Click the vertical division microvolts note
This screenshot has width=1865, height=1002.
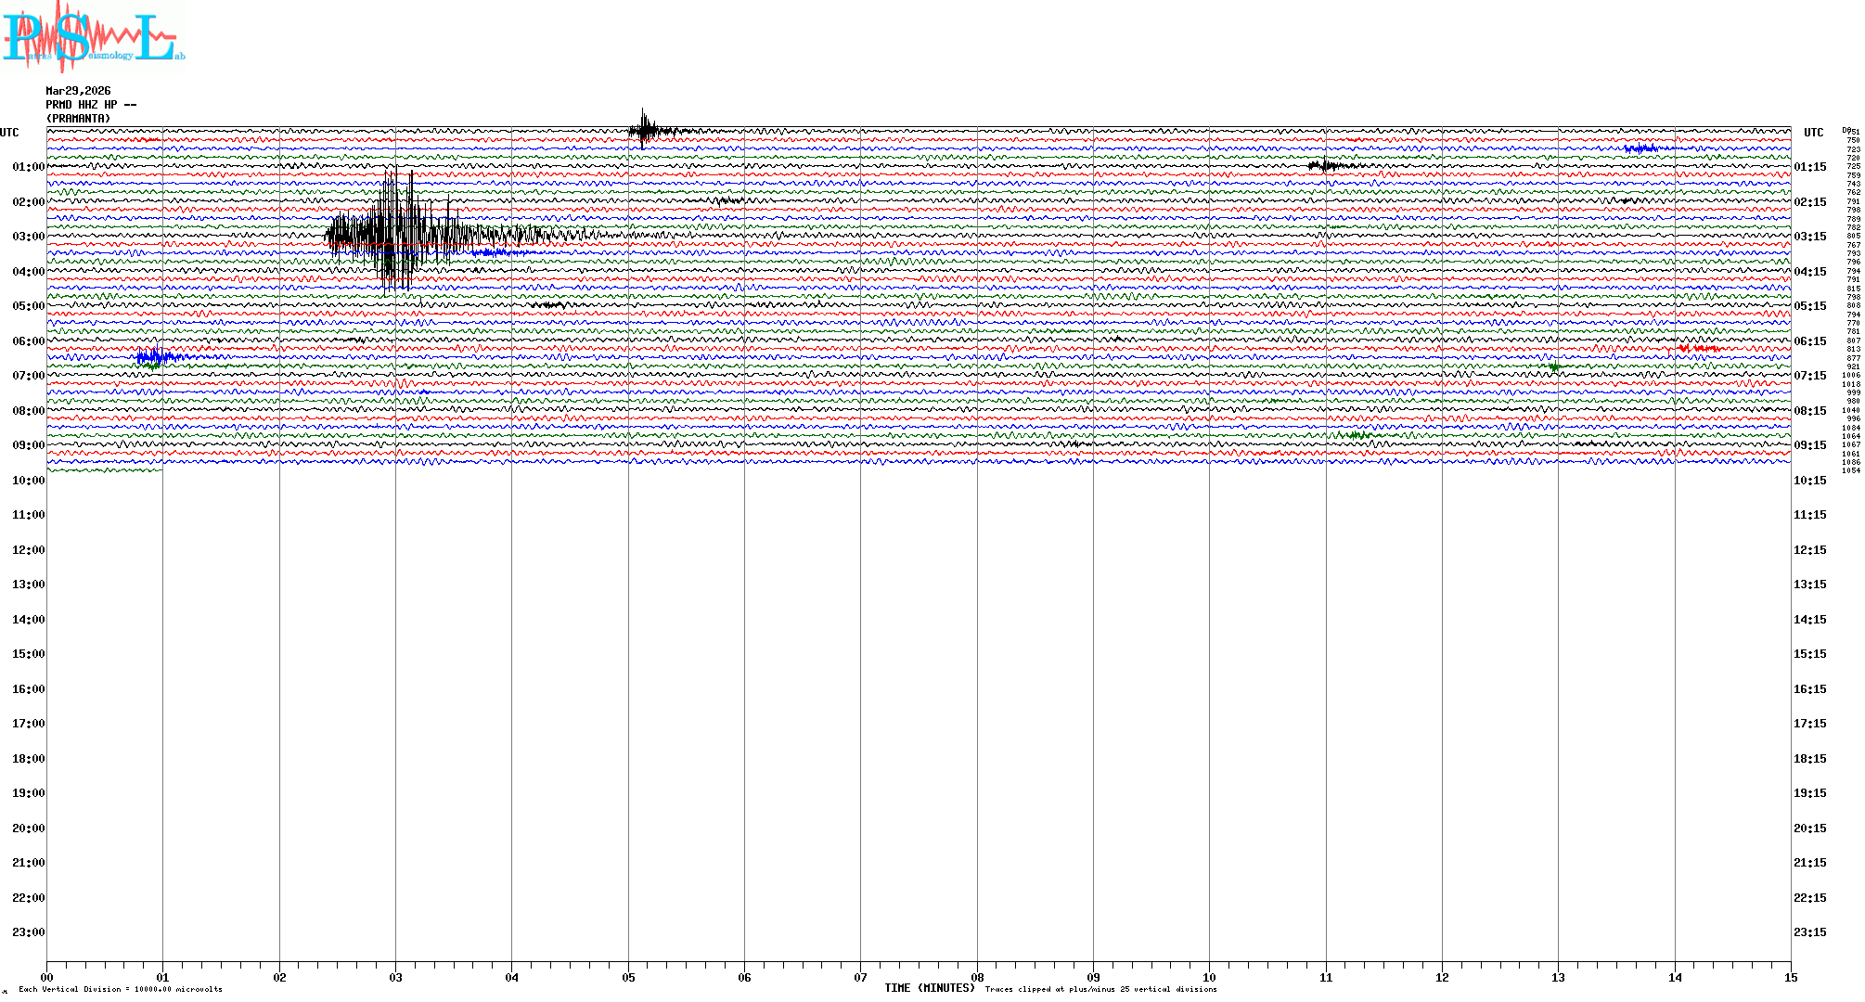[x=121, y=989]
